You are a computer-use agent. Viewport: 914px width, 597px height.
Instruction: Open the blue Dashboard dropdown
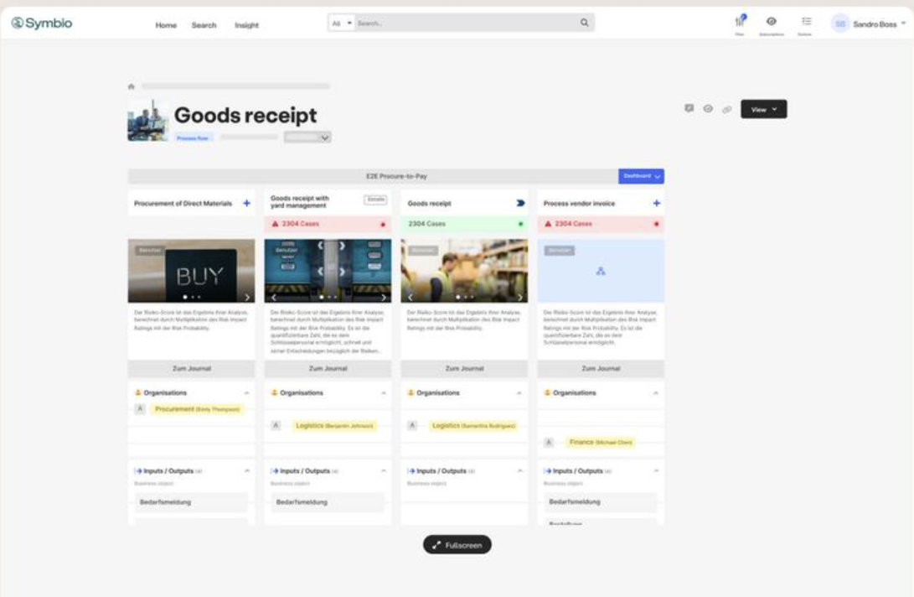click(641, 176)
